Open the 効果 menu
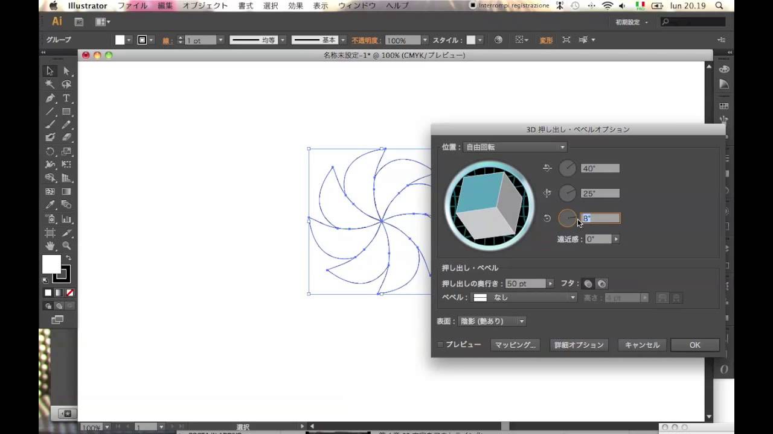The image size is (773, 434). point(295,5)
